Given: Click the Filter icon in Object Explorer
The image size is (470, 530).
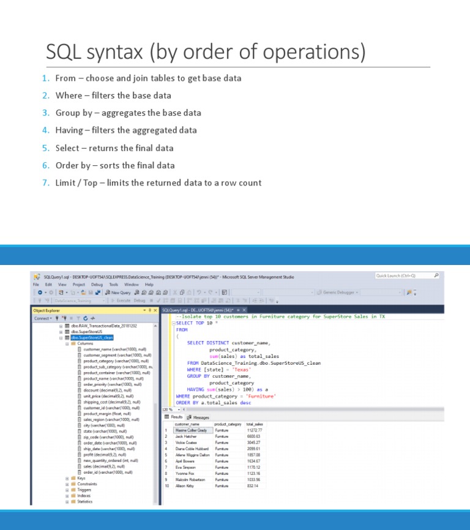Looking at the screenshot, I should pyautogui.click(x=78, y=318).
